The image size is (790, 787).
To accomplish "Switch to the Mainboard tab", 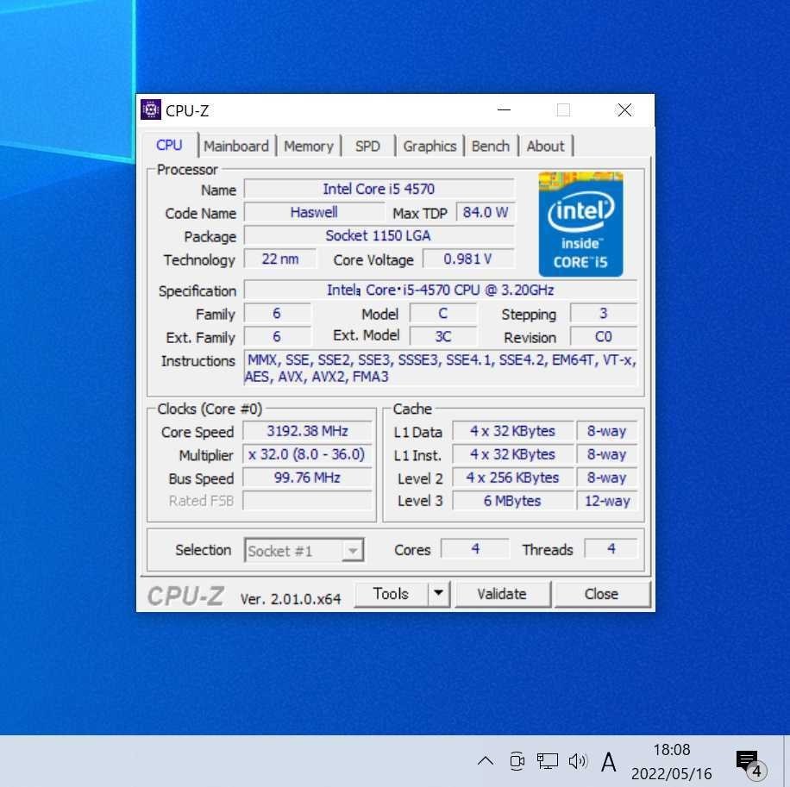I will [235, 146].
